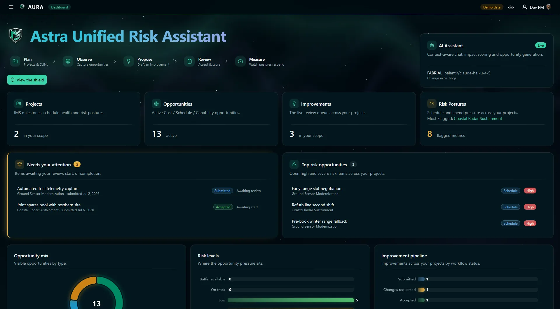Open the Opportunities card
The width and height of the screenshot is (560, 309).
(211, 119)
